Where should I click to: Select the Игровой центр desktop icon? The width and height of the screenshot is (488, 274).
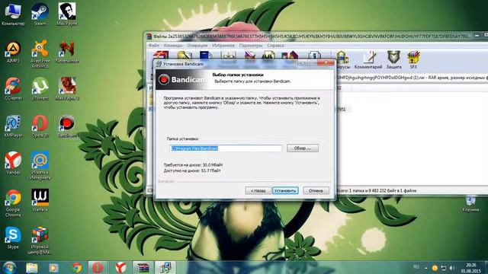click(40, 241)
